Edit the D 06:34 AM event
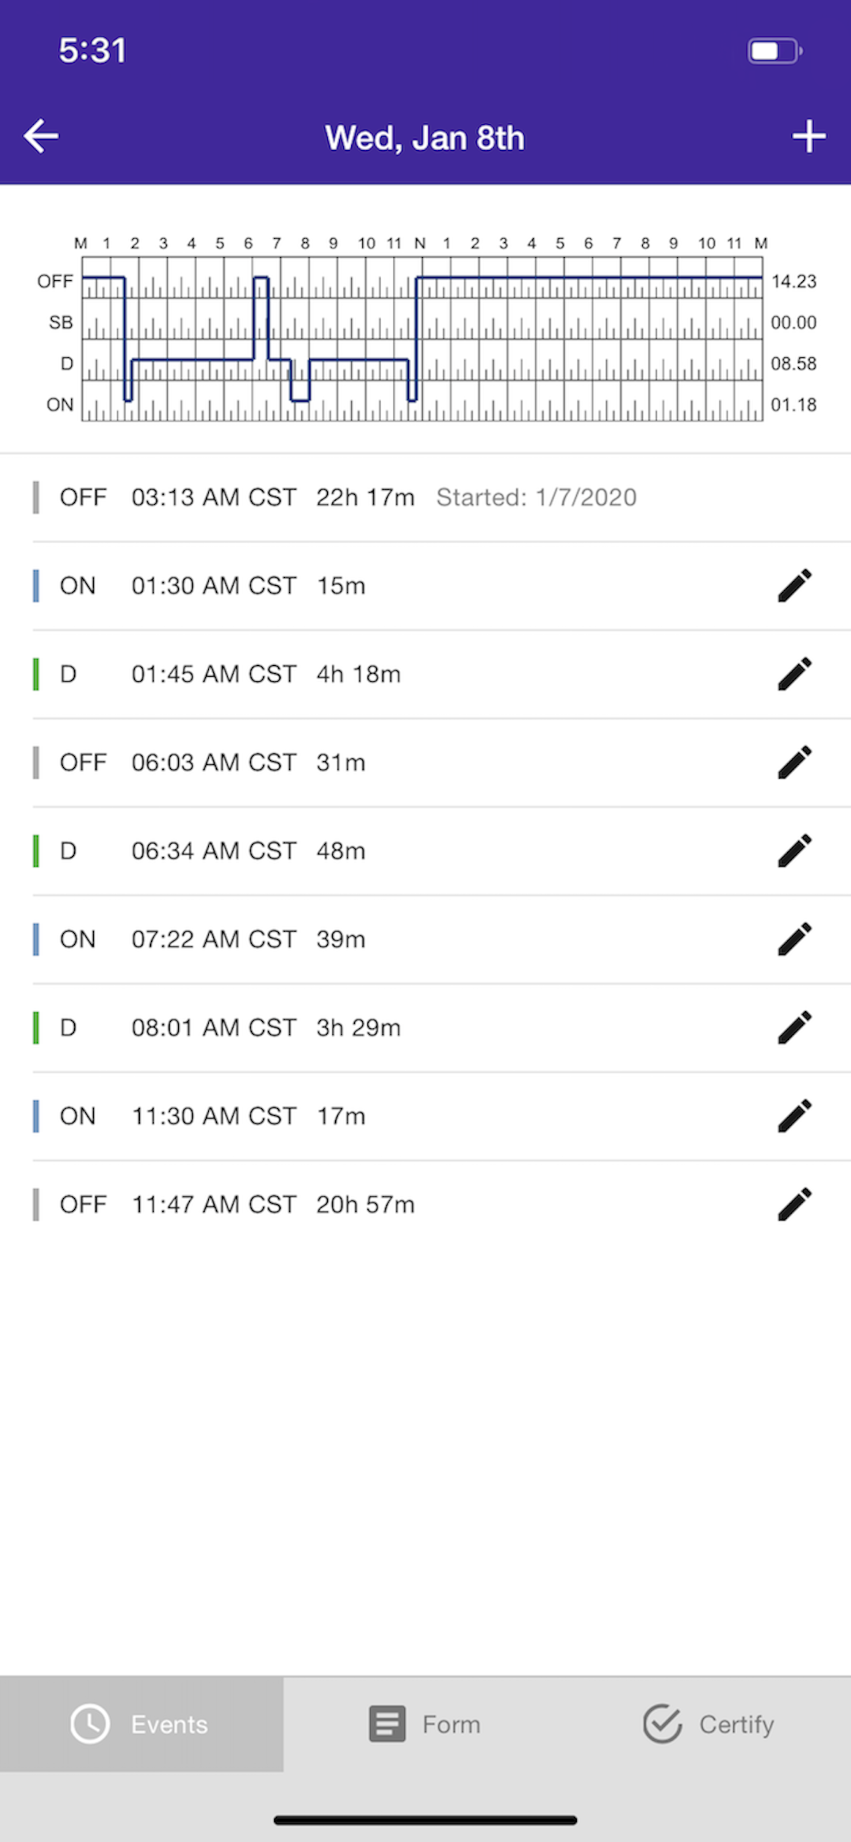The height and width of the screenshot is (1842, 851). pos(795,851)
